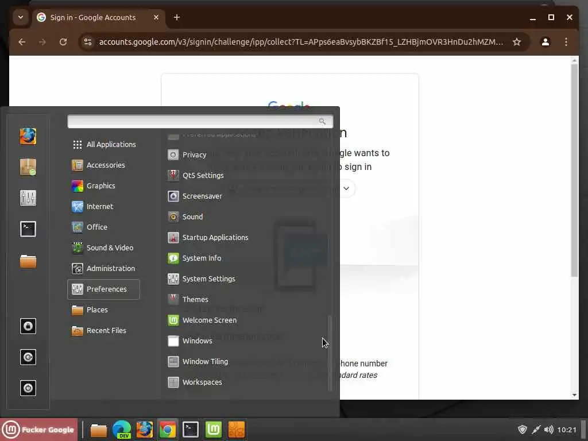
Task: Open System Settings mixer icon in menu favorites
Action: (28, 198)
